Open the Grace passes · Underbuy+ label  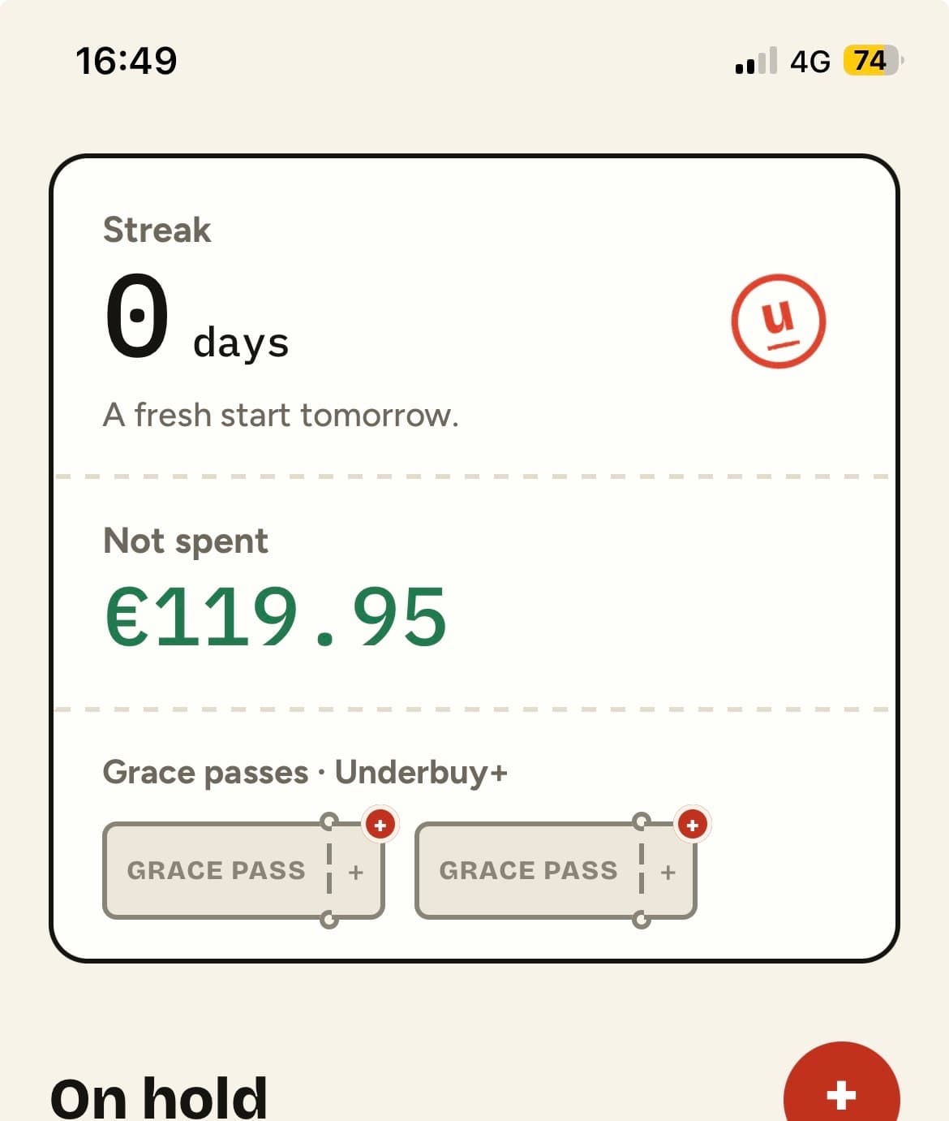point(305,772)
